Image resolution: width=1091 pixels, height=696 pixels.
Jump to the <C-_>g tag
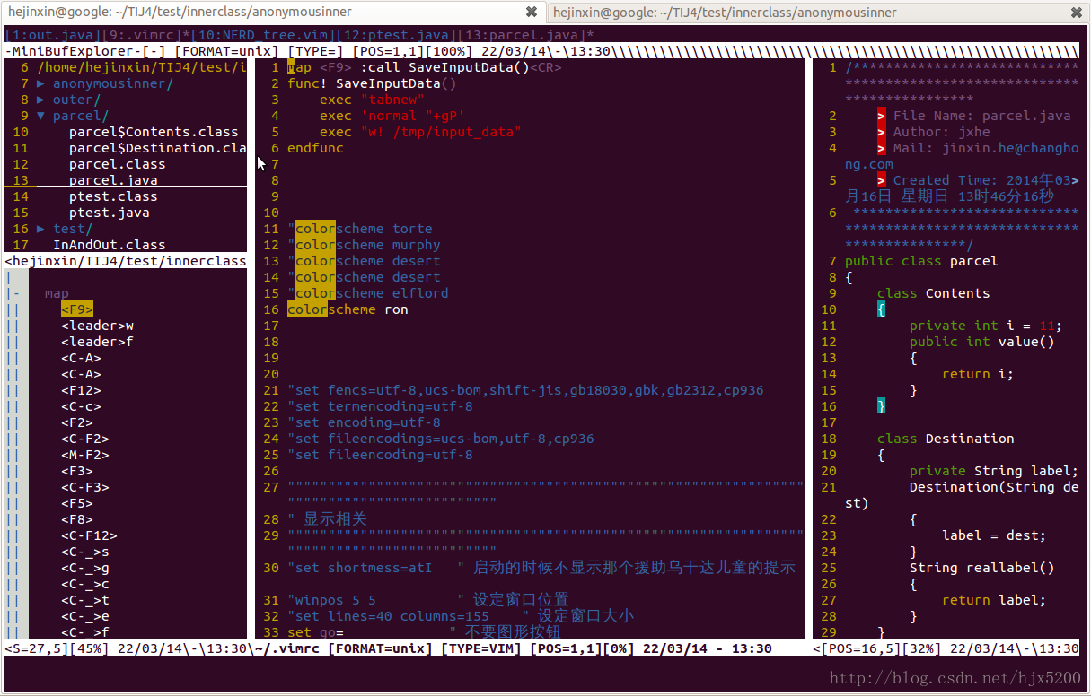tap(85, 568)
